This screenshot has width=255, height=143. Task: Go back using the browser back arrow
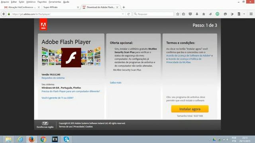[x=4, y=14]
